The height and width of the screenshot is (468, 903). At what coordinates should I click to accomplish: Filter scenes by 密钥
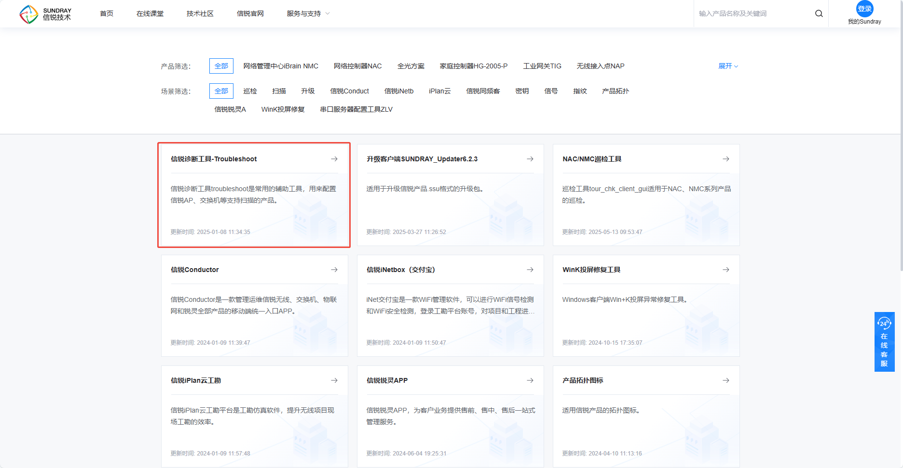click(x=522, y=91)
